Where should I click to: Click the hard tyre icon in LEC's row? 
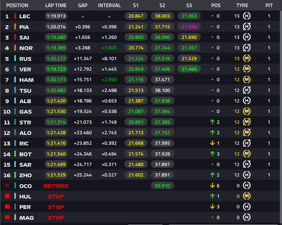pos(247,16)
